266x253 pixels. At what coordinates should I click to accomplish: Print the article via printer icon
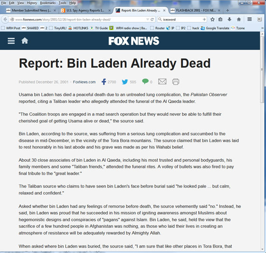(x=176, y=82)
